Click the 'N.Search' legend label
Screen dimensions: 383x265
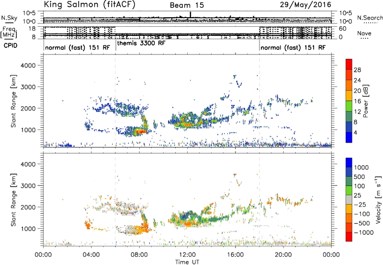pyautogui.click(x=370, y=18)
